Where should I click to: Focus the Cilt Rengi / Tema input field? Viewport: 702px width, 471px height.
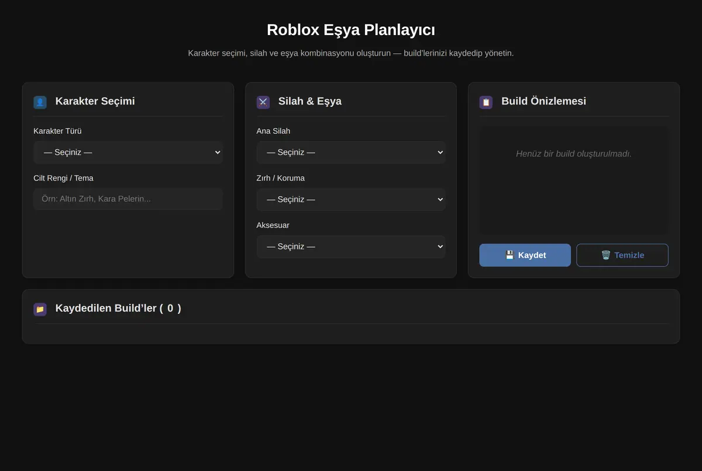[x=128, y=199]
